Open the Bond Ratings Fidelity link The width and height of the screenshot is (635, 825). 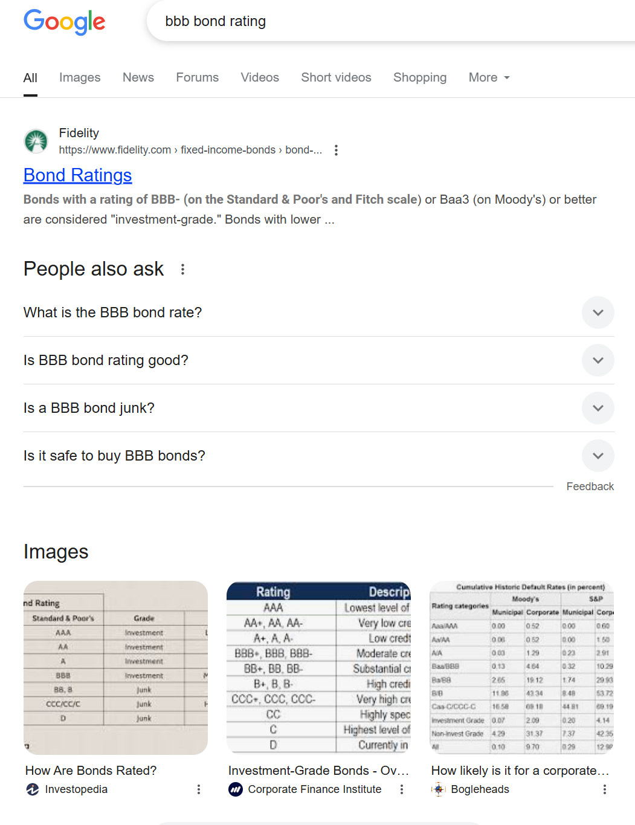[x=78, y=175]
